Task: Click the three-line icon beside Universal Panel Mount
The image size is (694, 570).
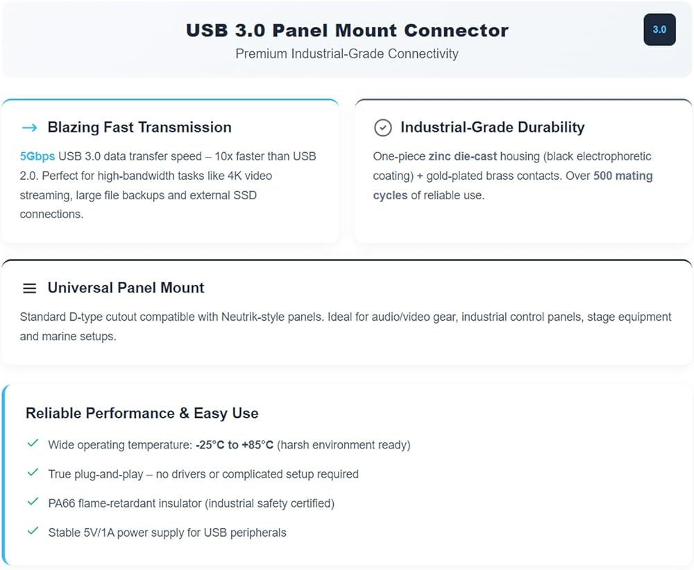Action: click(30, 288)
